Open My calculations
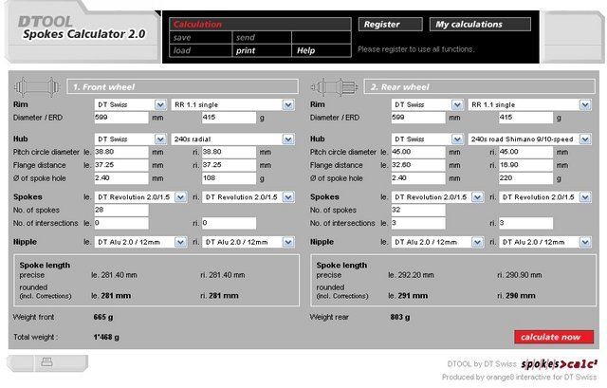The image size is (607, 388). click(x=480, y=24)
